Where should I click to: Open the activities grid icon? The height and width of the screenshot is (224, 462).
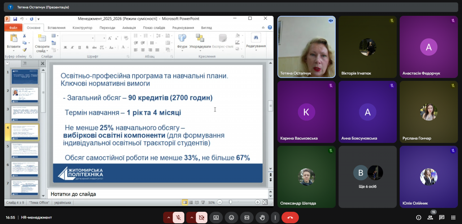[453, 218]
